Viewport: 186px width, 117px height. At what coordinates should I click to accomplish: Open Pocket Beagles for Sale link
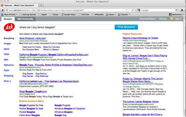pos(31,109)
